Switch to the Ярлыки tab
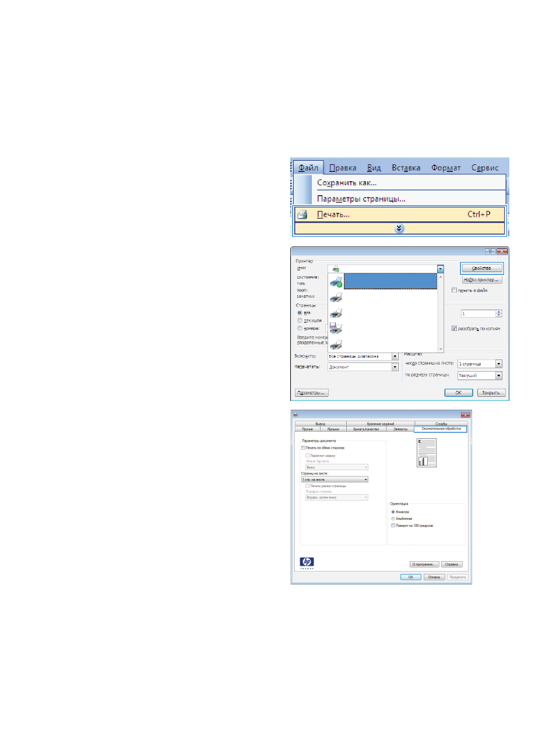 [x=333, y=429]
